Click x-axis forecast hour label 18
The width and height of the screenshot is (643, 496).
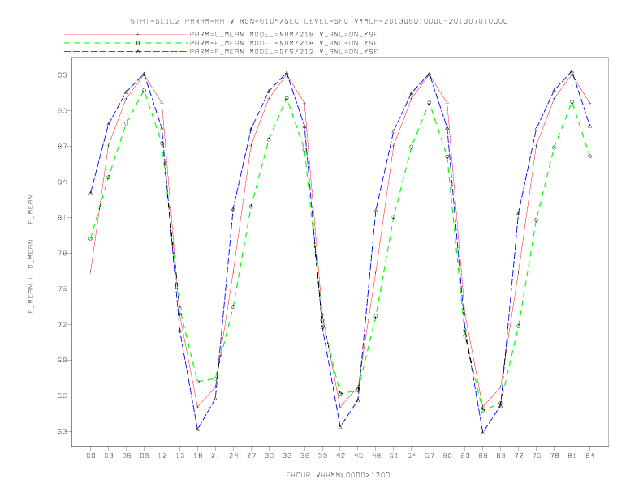[x=197, y=455]
